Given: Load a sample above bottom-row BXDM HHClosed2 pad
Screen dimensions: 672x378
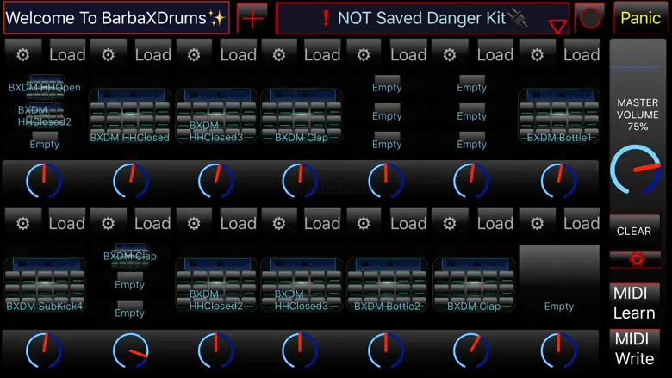Looking at the screenshot, I should 239,223.
